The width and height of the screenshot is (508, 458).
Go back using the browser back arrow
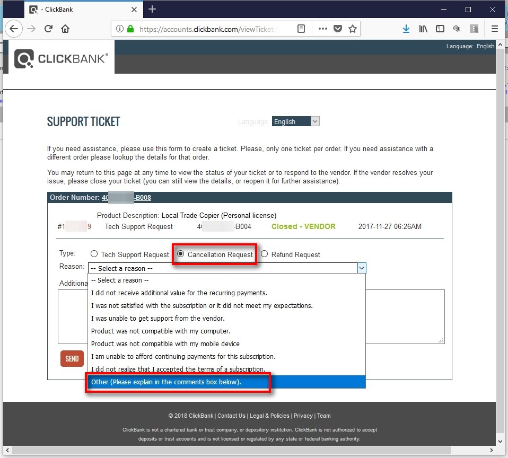click(x=14, y=29)
